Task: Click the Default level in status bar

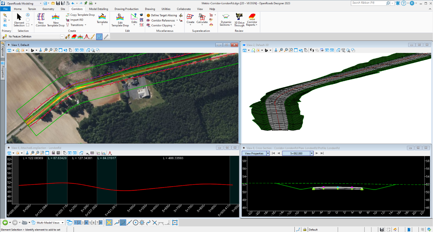Action: point(313,230)
